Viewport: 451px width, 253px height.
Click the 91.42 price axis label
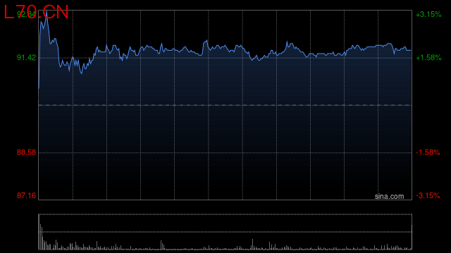point(27,58)
